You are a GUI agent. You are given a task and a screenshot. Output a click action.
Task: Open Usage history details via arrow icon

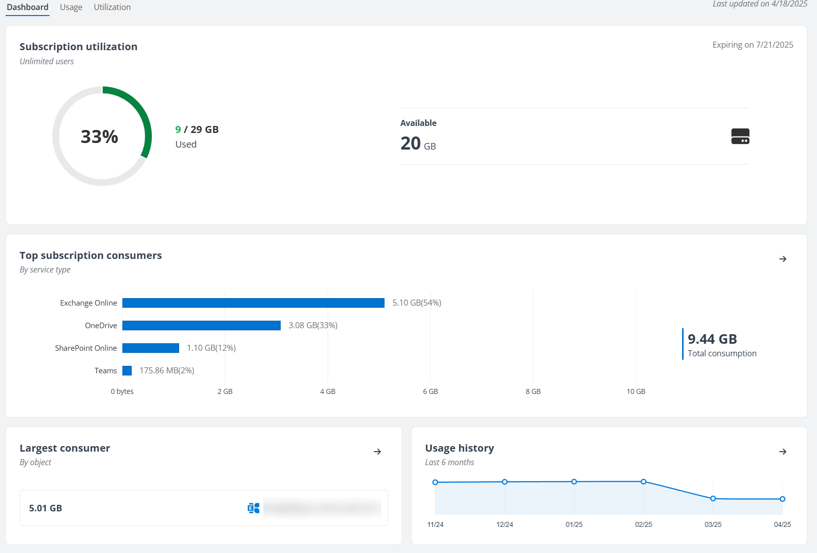point(783,452)
